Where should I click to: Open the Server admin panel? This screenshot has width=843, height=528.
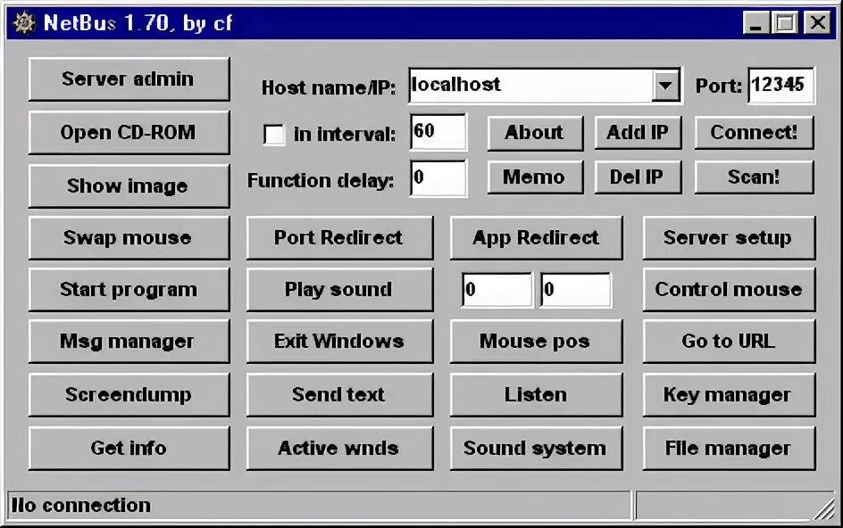(x=129, y=79)
